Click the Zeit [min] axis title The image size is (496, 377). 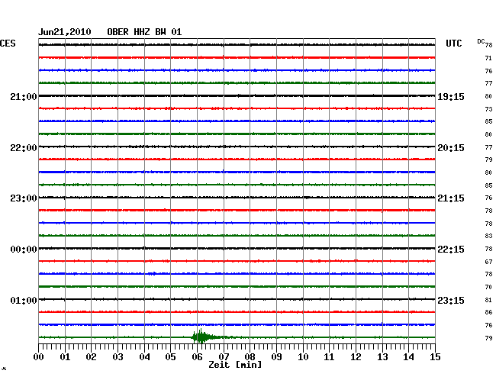[235, 365]
